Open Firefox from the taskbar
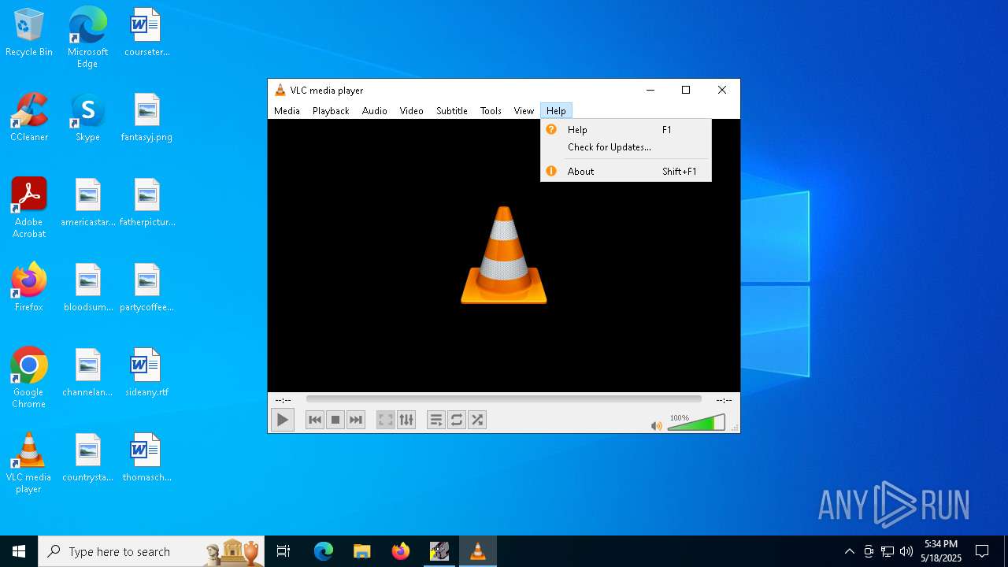 click(400, 551)
